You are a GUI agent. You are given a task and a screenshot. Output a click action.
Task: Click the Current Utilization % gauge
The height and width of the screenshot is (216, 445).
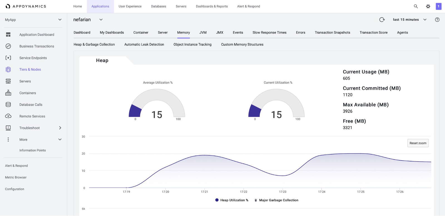tap(276, 103)
